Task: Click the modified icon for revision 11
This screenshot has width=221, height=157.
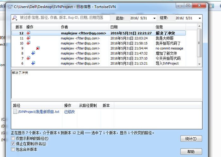Action: (28, 38)
